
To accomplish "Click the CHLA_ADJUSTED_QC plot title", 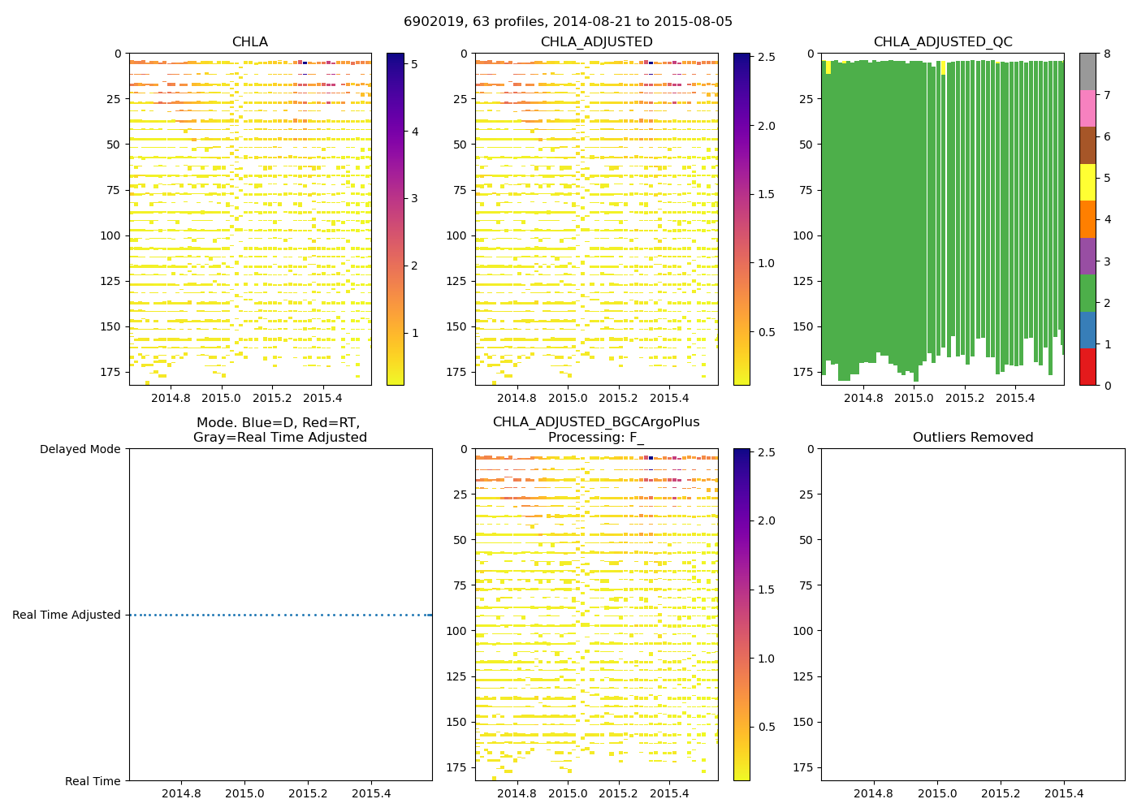I will (942, 42).
